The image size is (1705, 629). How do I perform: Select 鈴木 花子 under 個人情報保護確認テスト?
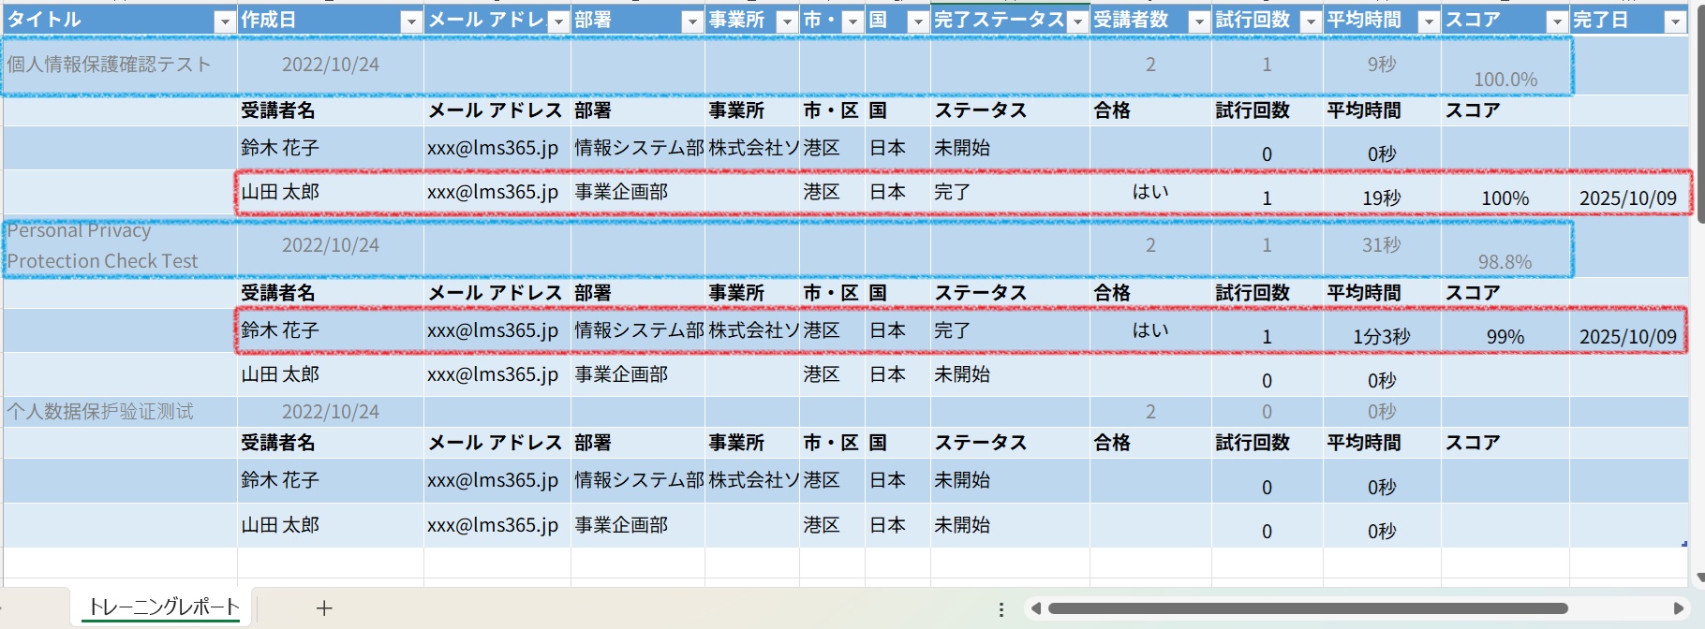(x=331, y=148)
